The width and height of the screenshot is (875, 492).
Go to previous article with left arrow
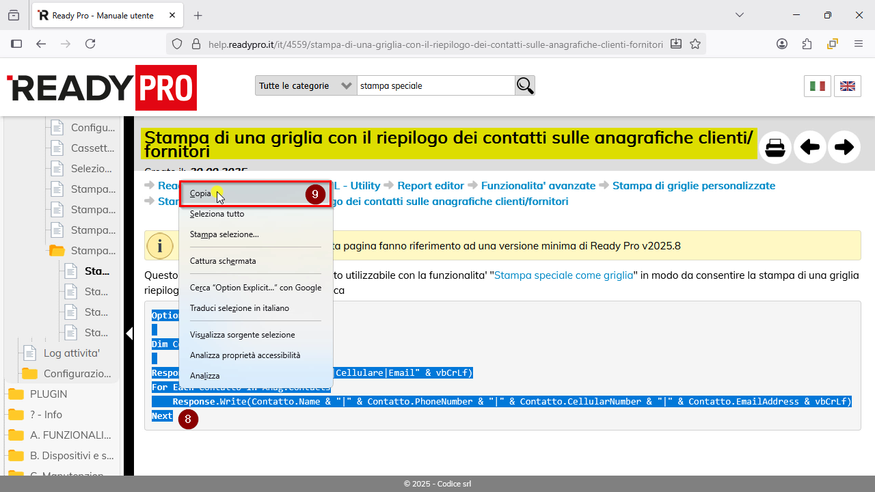tap(810, 148)
